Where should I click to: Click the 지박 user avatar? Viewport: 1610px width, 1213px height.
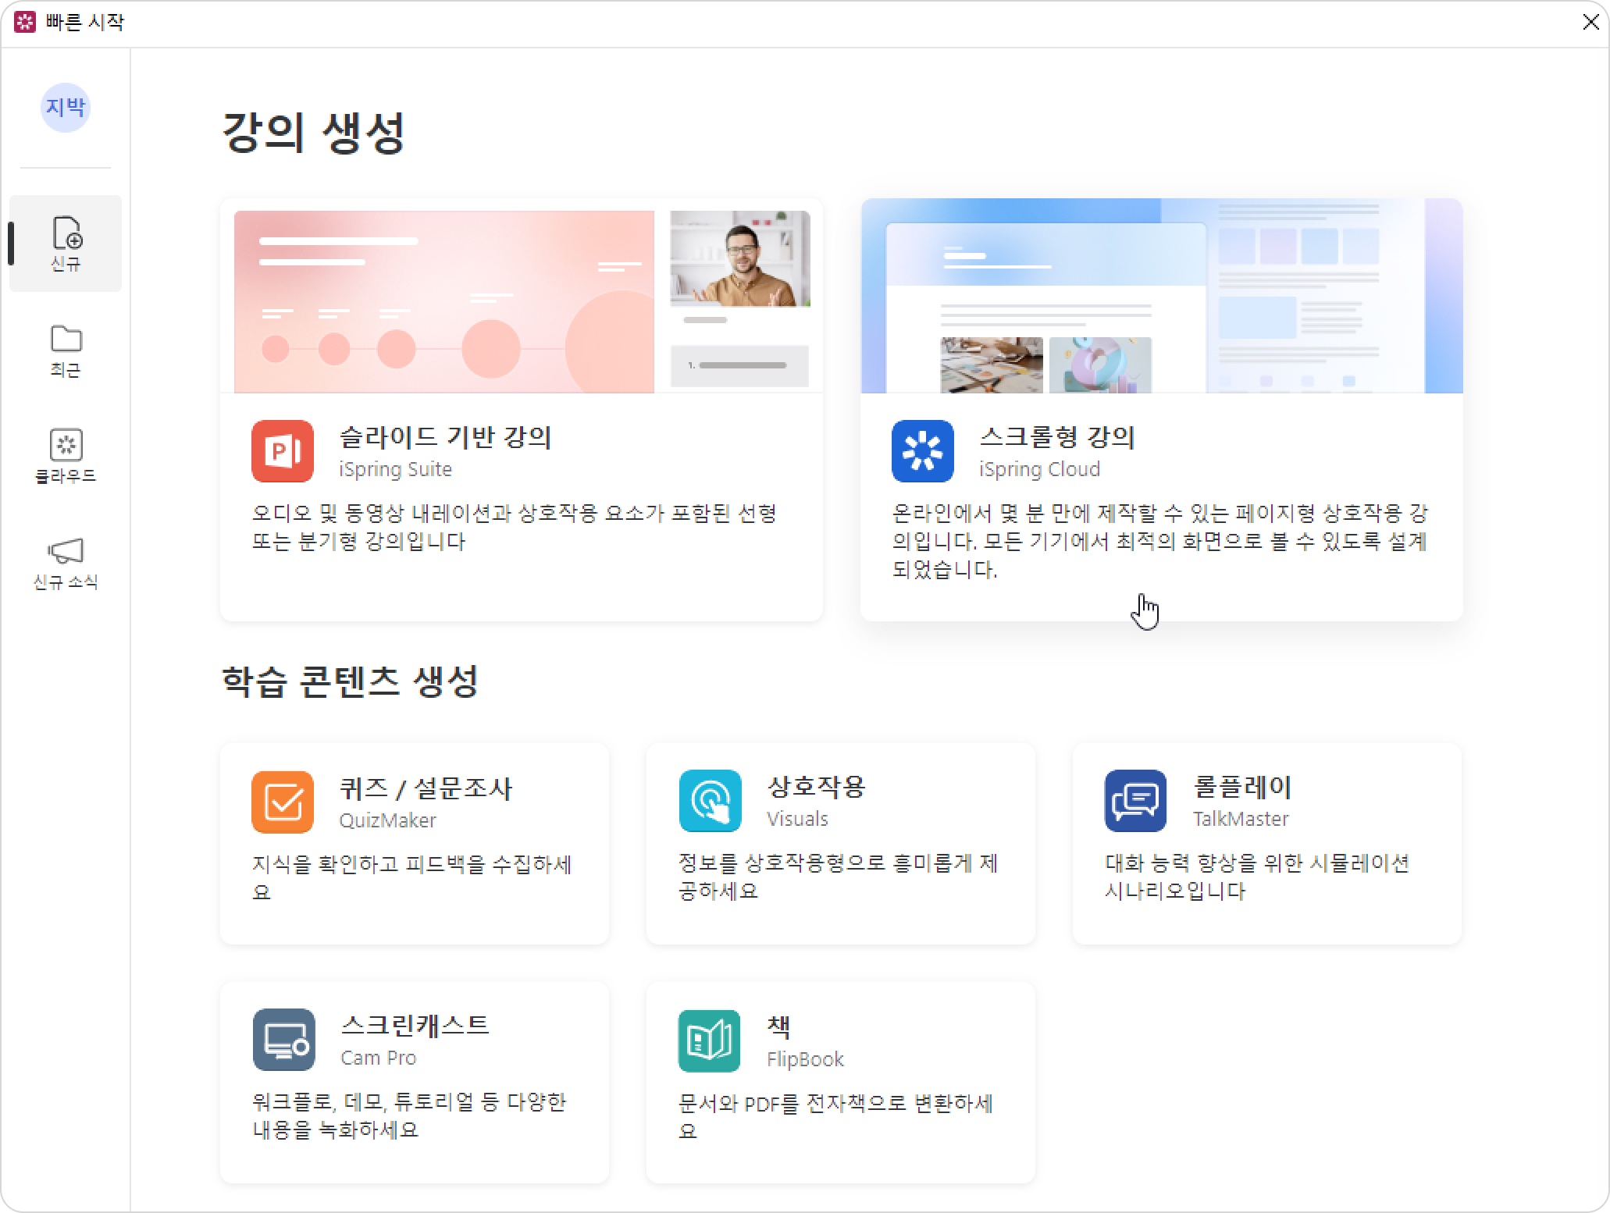[x=65, y=107]
